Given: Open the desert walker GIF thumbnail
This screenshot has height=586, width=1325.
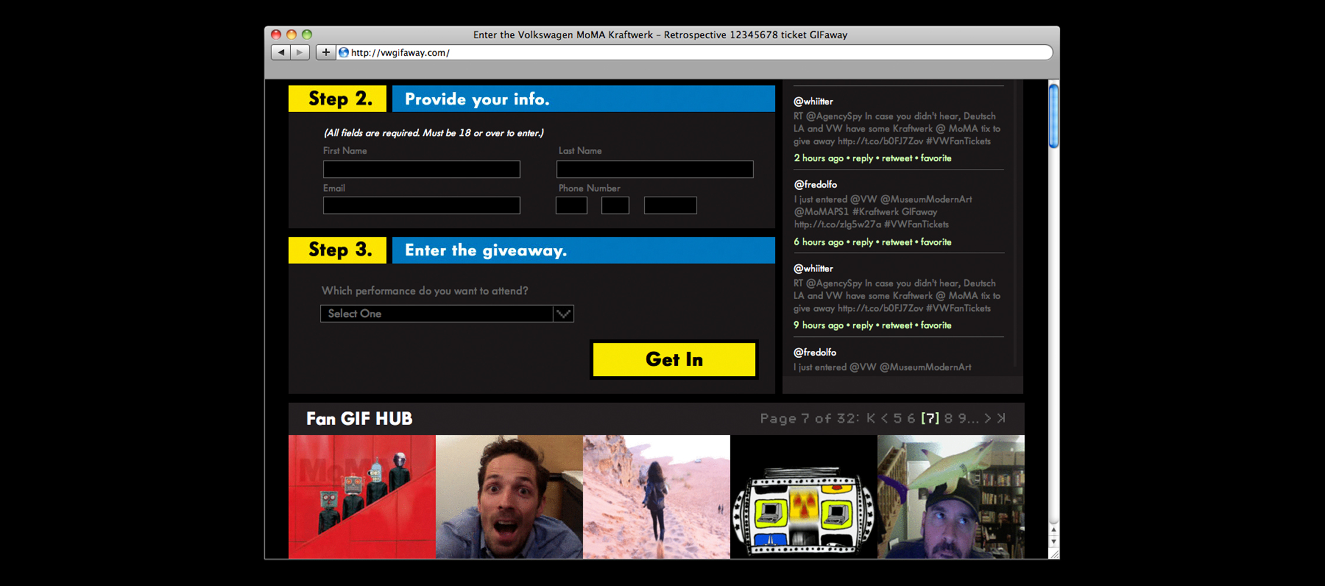Looking at the screenshot, I should click(657, 496).
